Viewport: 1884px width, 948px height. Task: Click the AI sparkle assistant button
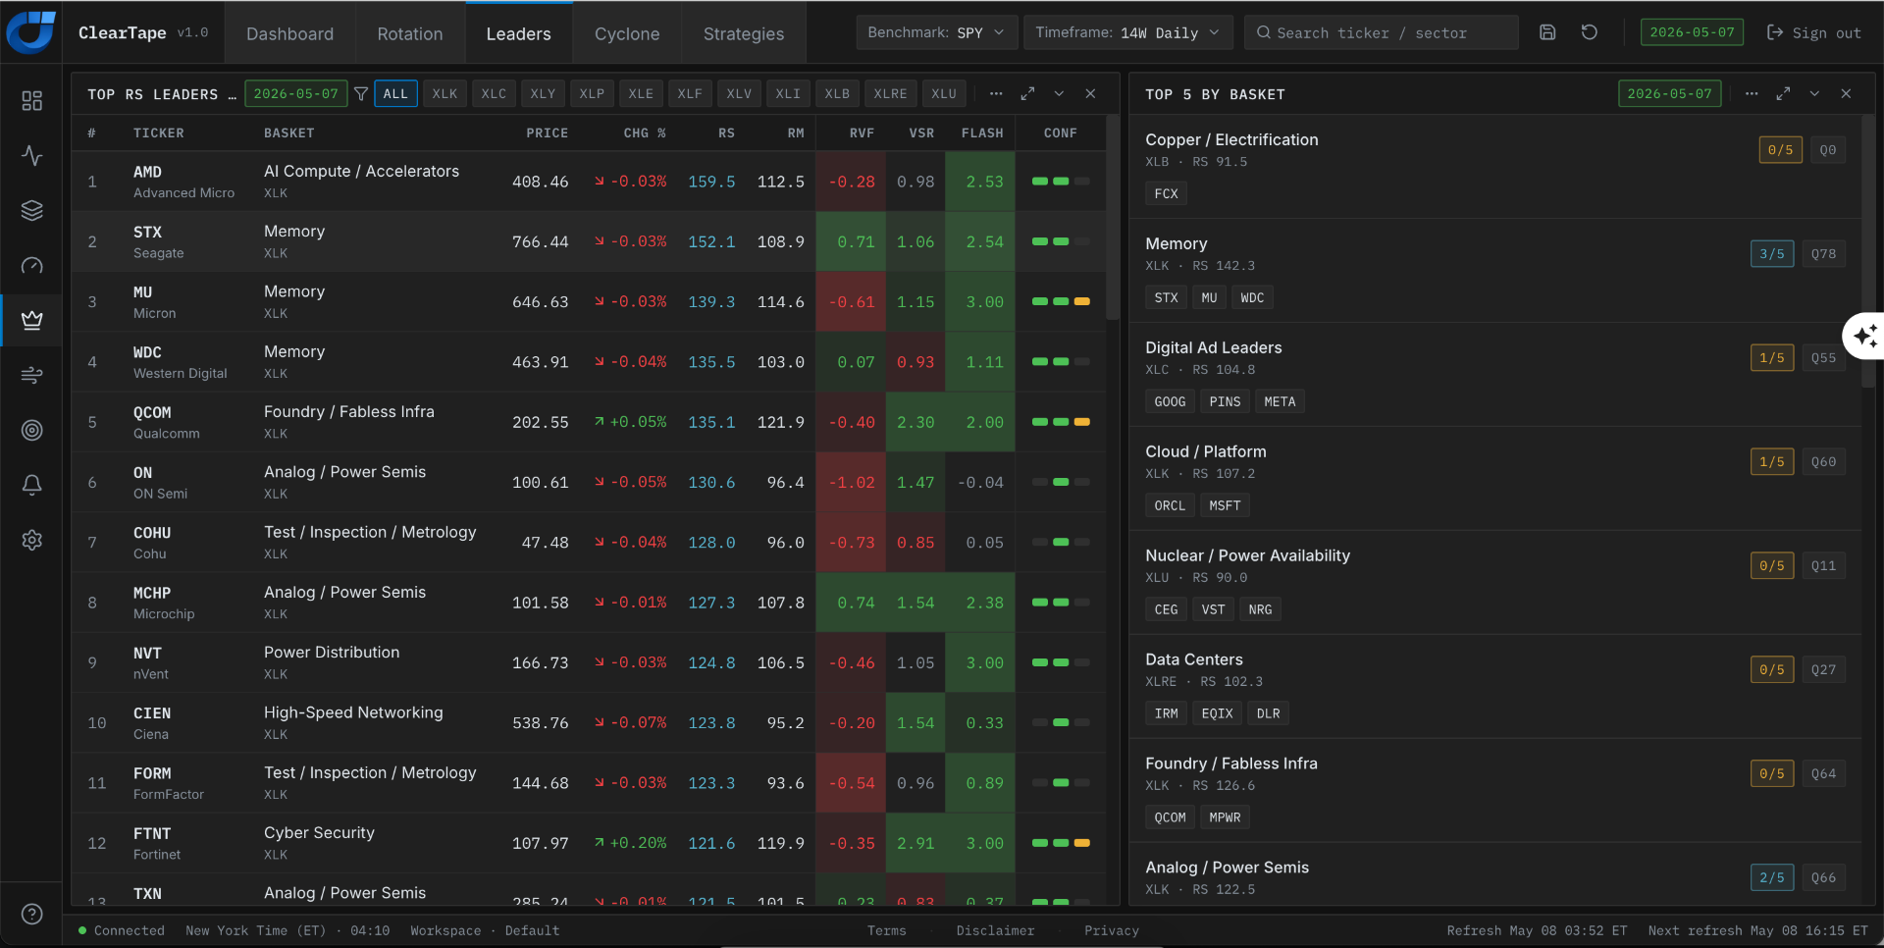pyautogui.click(x=1864, y=337)
